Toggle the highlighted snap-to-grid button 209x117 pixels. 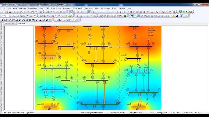pyautogui.click(x=89, y=12)
